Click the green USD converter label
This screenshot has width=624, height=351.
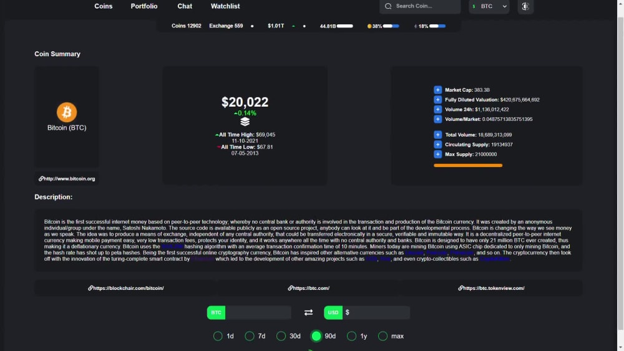click(333, 312)
